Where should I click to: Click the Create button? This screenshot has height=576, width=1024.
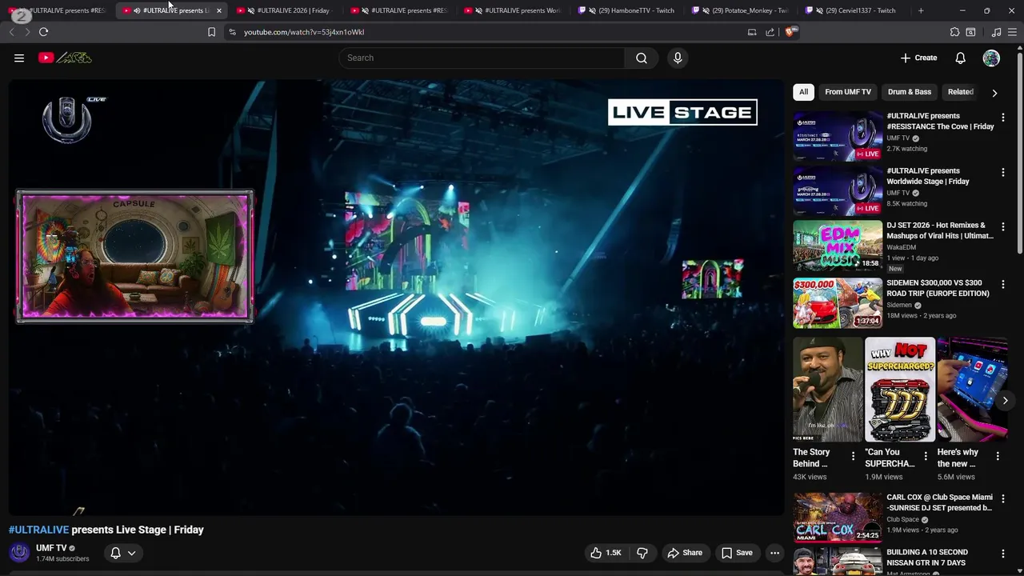[918, 58]
